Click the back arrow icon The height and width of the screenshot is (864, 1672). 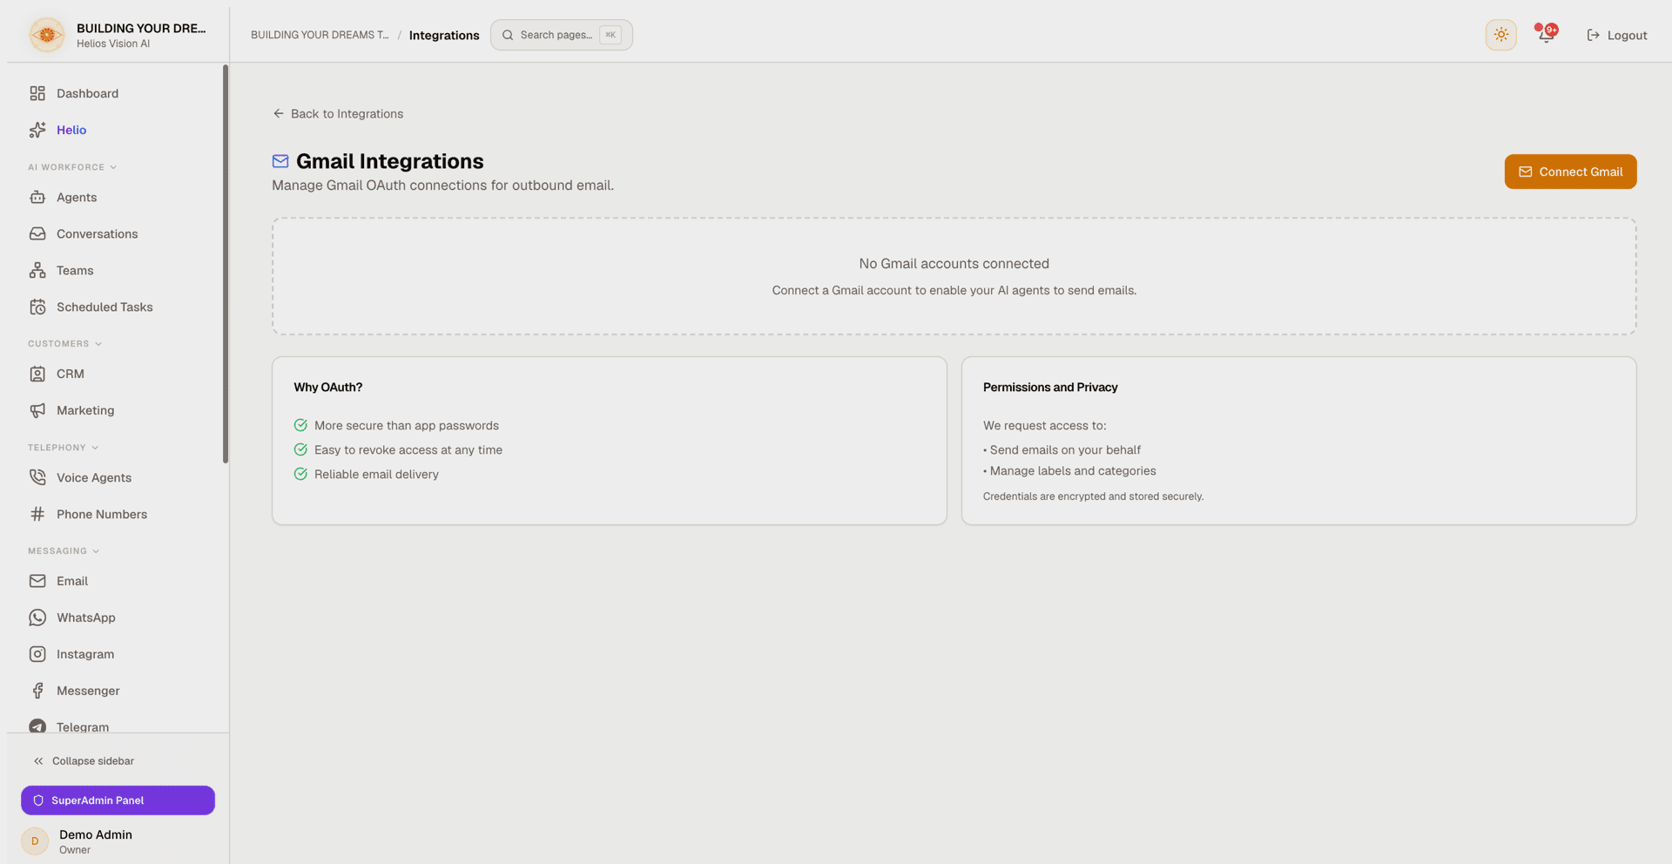279,113
